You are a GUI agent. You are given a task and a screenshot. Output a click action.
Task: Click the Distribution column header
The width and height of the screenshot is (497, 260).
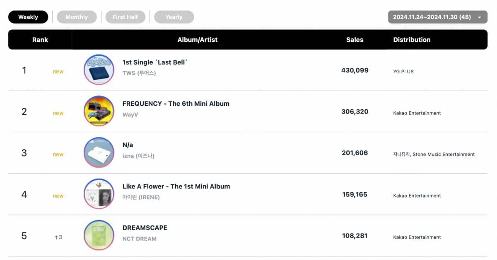pyautogui.click(x=412, y=40)
